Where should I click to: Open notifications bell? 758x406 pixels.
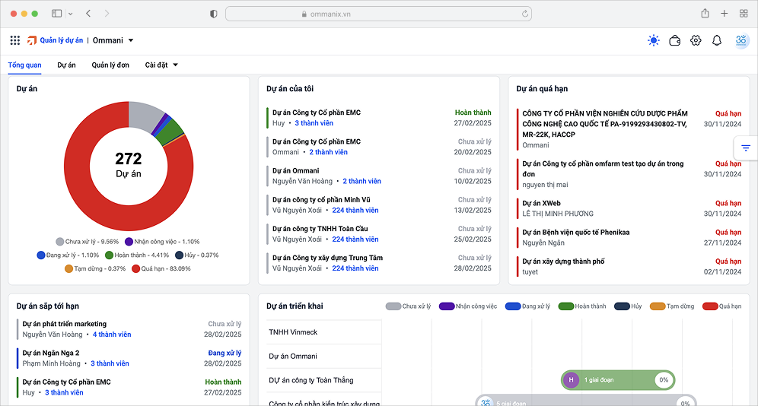click(717, 41)
